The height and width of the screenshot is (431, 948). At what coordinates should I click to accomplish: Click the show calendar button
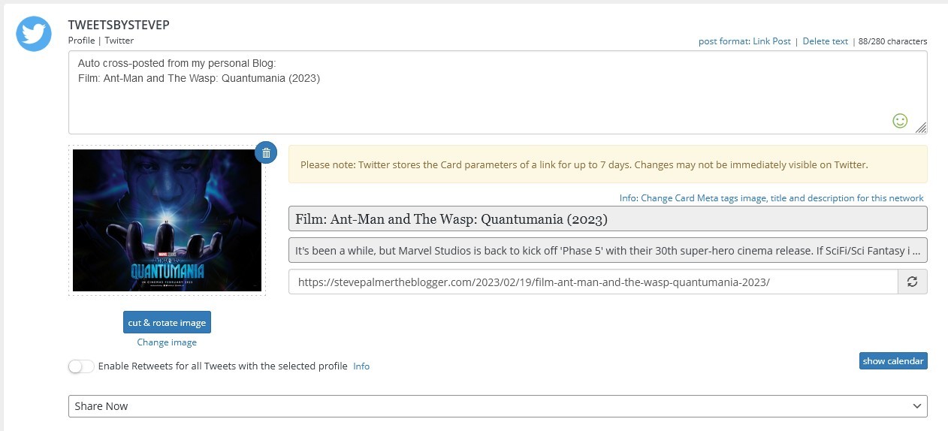(893, 361)
